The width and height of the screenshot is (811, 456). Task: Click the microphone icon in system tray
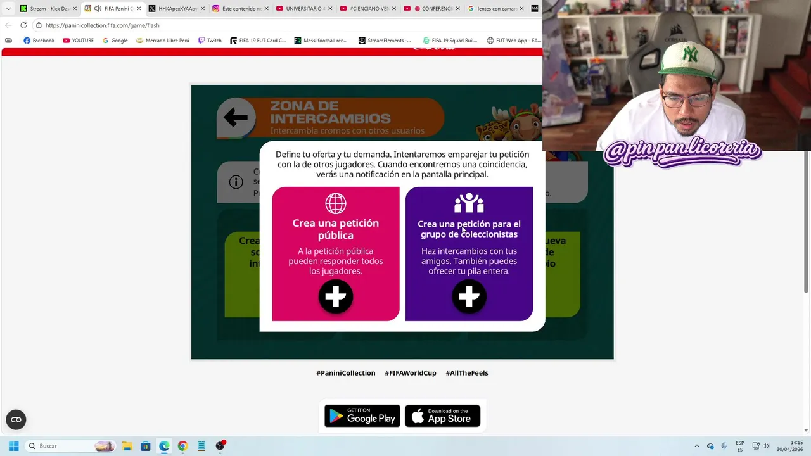724,446
